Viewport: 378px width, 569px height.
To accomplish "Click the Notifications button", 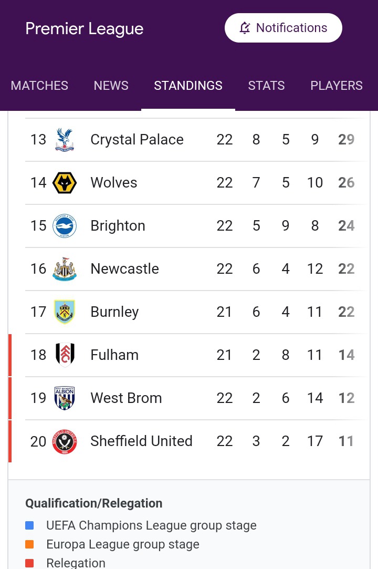I will click(x=283, y=28).
